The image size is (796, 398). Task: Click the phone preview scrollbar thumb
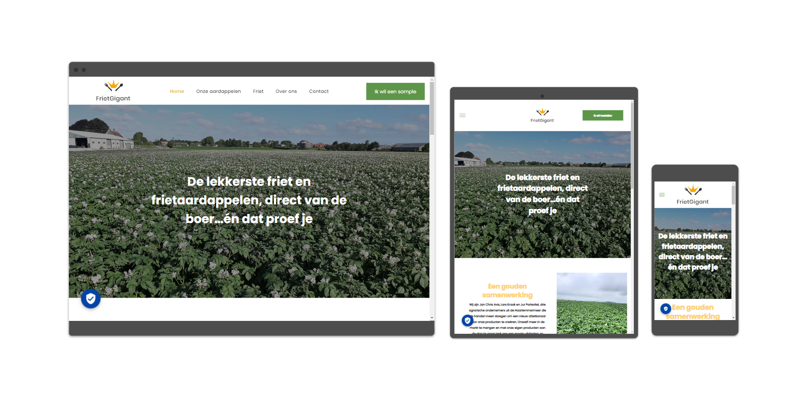tap(733, 194)
